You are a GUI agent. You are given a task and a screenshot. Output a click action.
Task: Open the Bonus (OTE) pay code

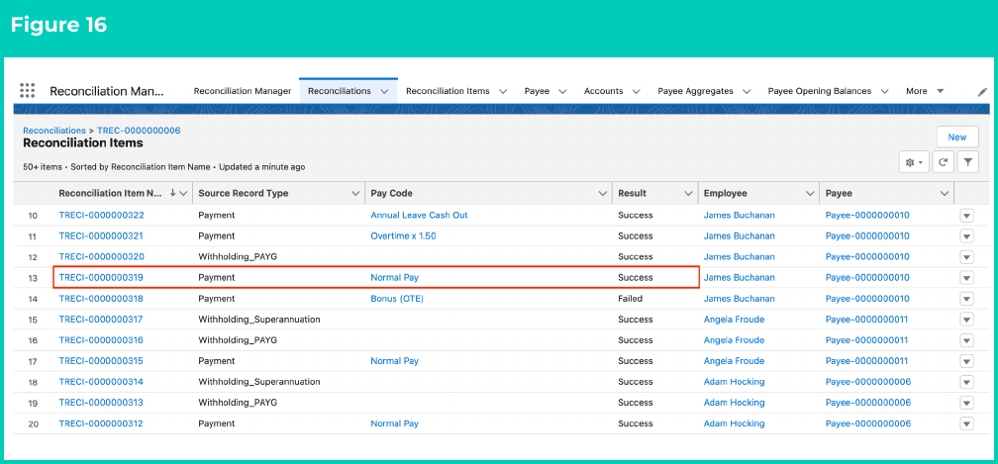click(397, 299)
